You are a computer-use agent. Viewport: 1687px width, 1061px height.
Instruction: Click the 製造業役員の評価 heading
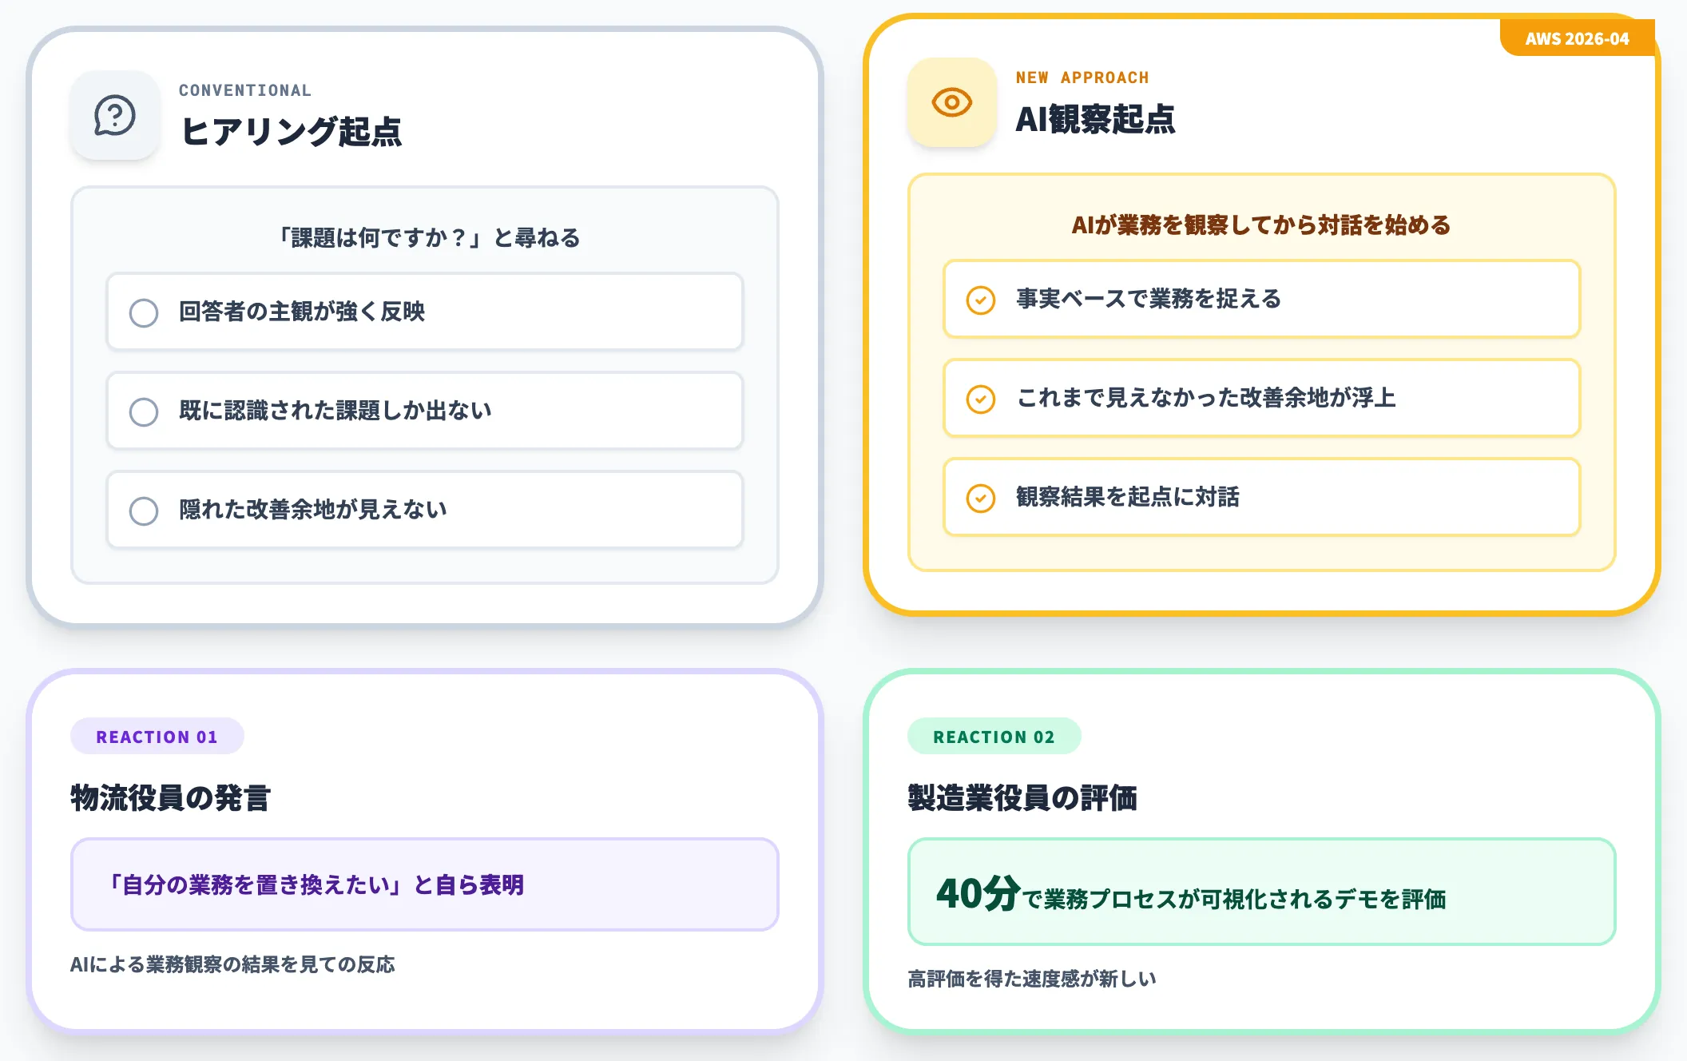point(1022,797)
